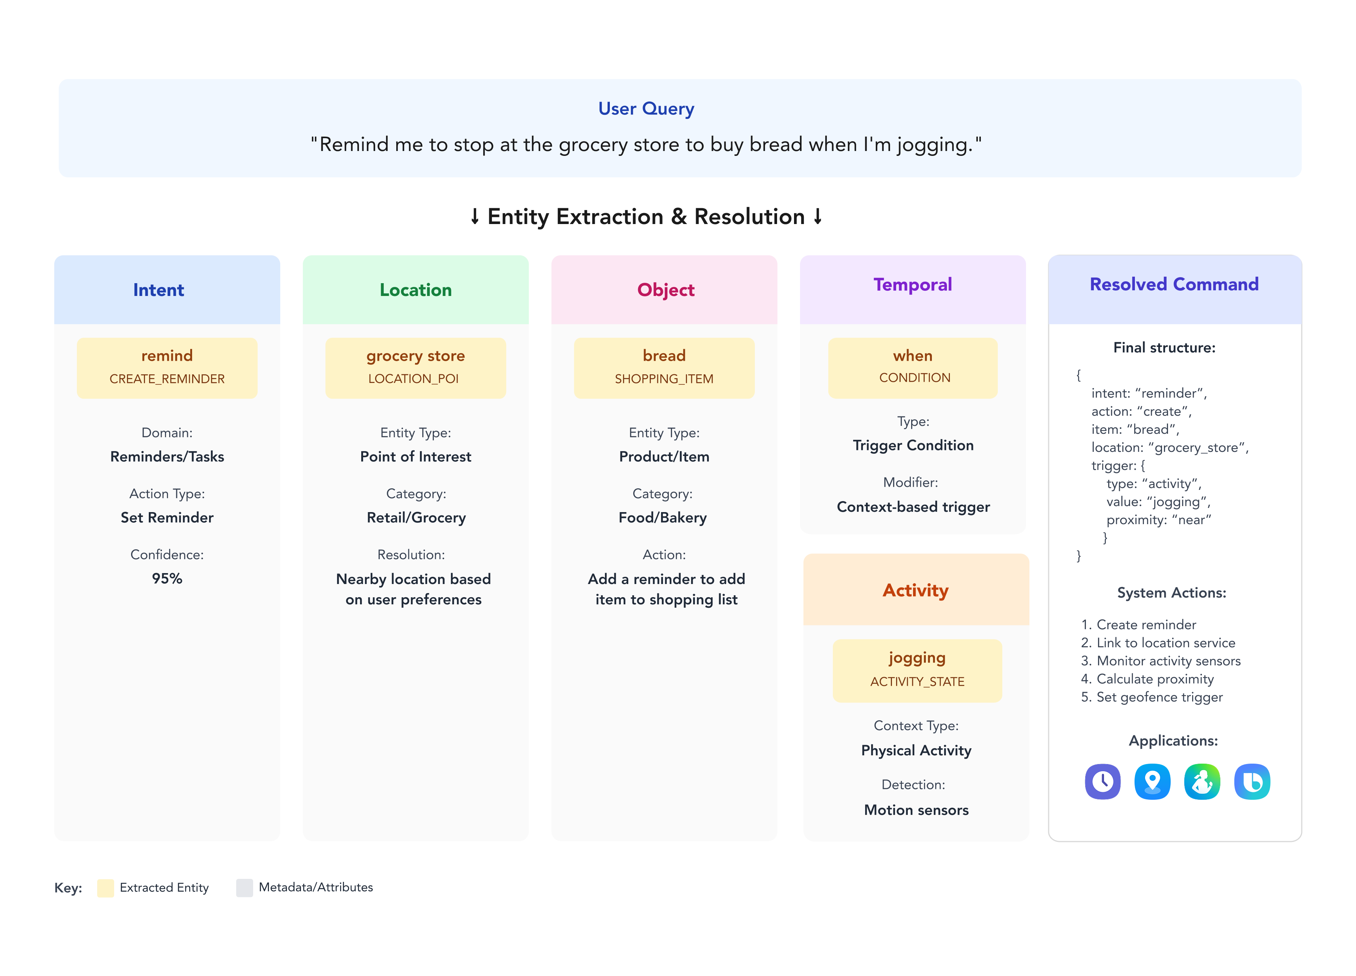
Task: Click the Entity Extraction & Resolution title
Action: [646, 217]
